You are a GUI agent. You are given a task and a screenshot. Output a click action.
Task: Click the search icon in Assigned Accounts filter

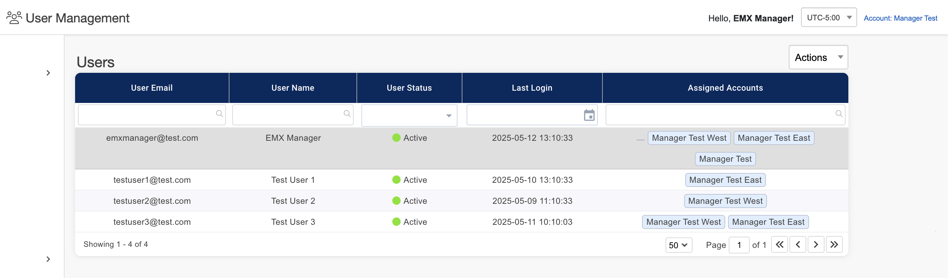[x=839, y=114]
